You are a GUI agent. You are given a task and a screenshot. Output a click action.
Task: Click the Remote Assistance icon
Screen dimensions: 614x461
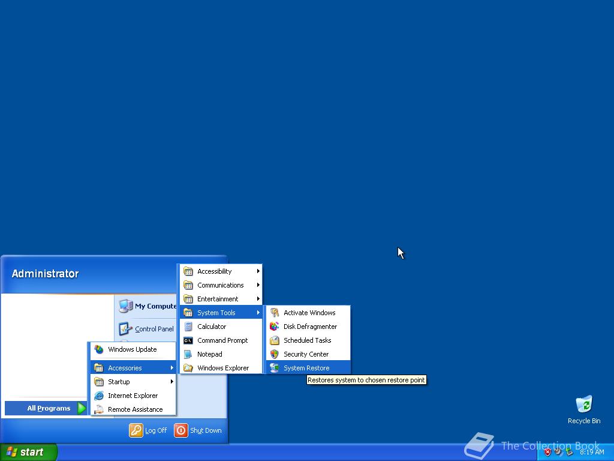click(x=99, y=409)
